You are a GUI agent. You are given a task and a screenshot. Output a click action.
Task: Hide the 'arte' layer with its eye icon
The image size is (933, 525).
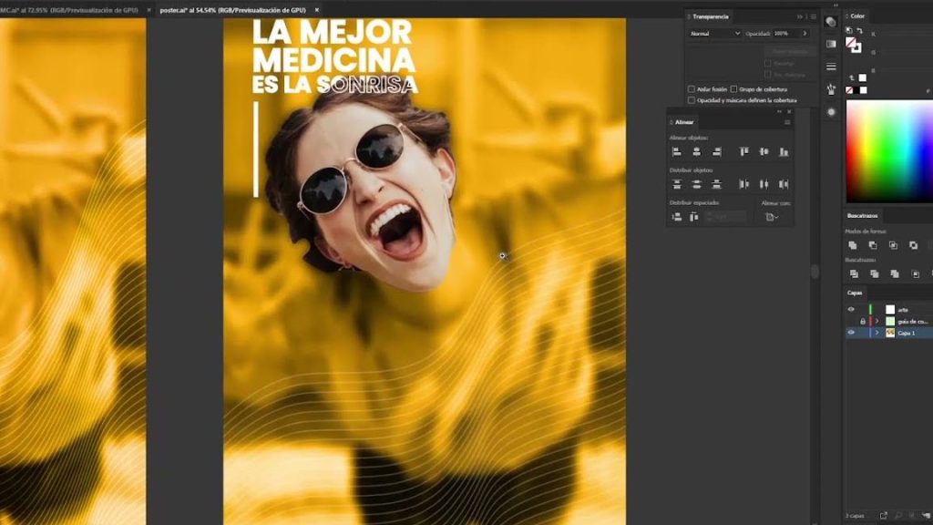click(851, 310)
